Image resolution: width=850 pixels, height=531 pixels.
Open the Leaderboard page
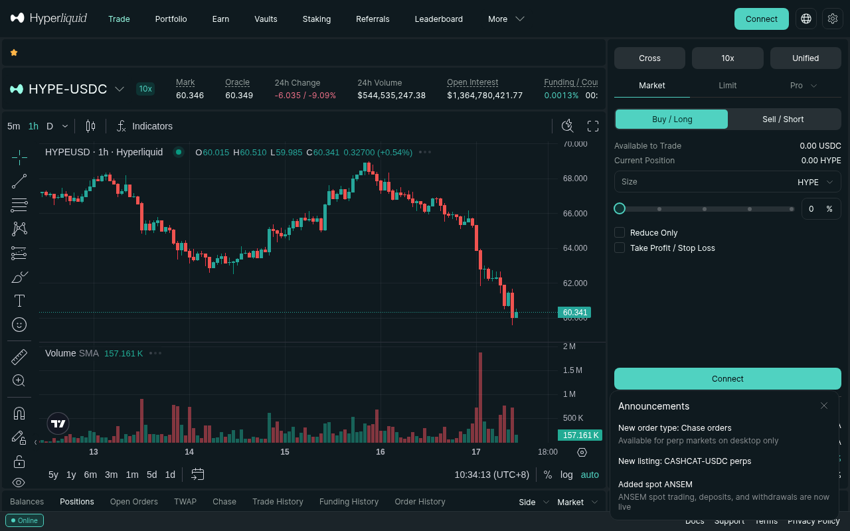coord(438,19)
